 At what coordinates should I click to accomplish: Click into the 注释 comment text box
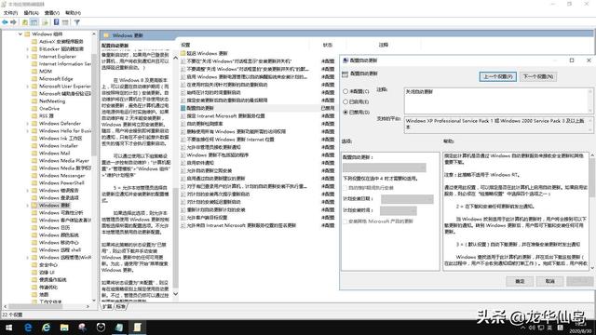(x=496, y=100)
